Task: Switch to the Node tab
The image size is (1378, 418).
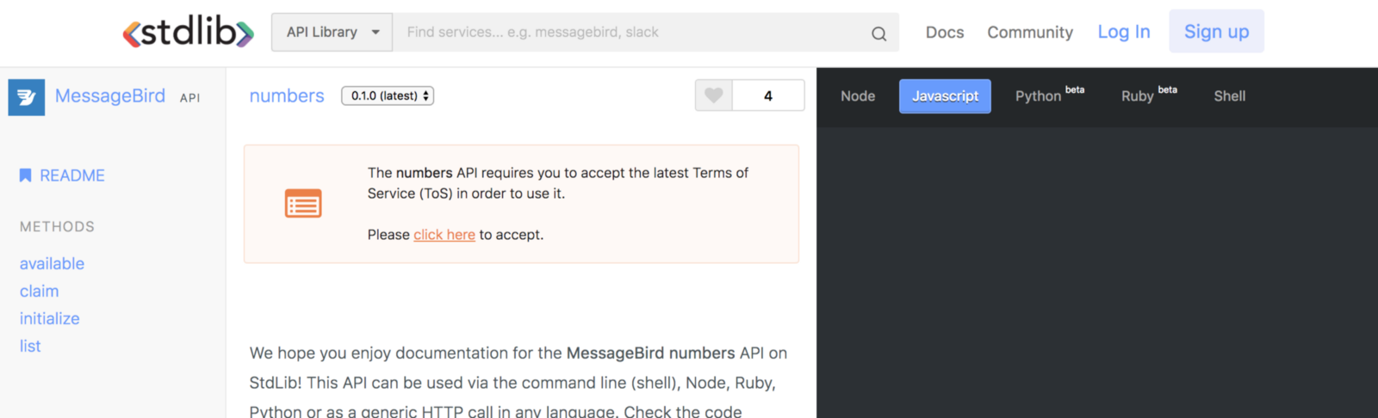Action: coord(858,96)
